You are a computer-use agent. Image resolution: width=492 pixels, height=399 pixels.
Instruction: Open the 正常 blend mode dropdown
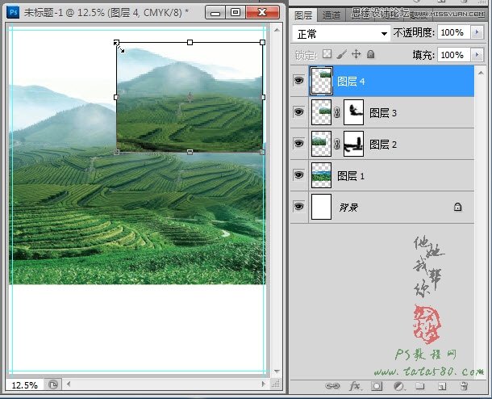pos(341,33)
